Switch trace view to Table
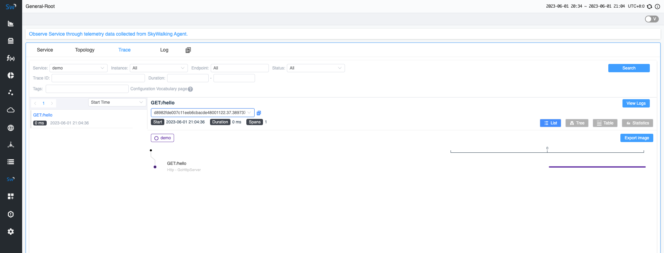 (605, 123)
